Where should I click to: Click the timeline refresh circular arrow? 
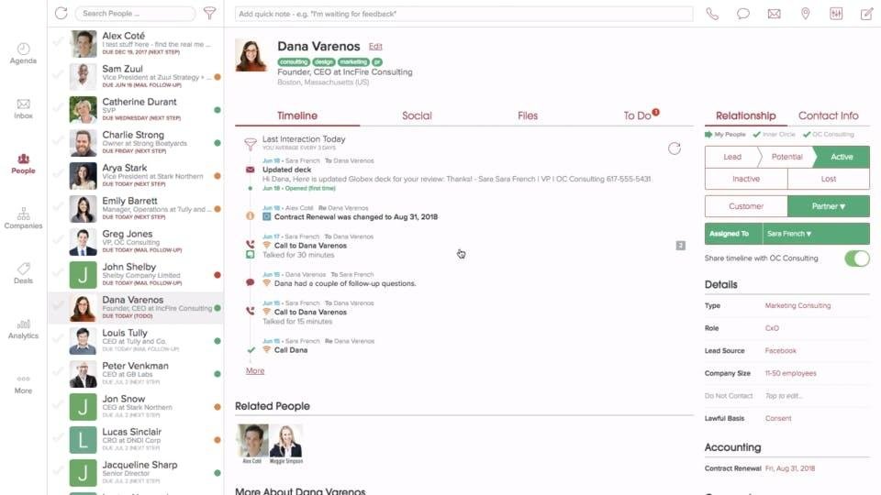click(x=675, y=148)
